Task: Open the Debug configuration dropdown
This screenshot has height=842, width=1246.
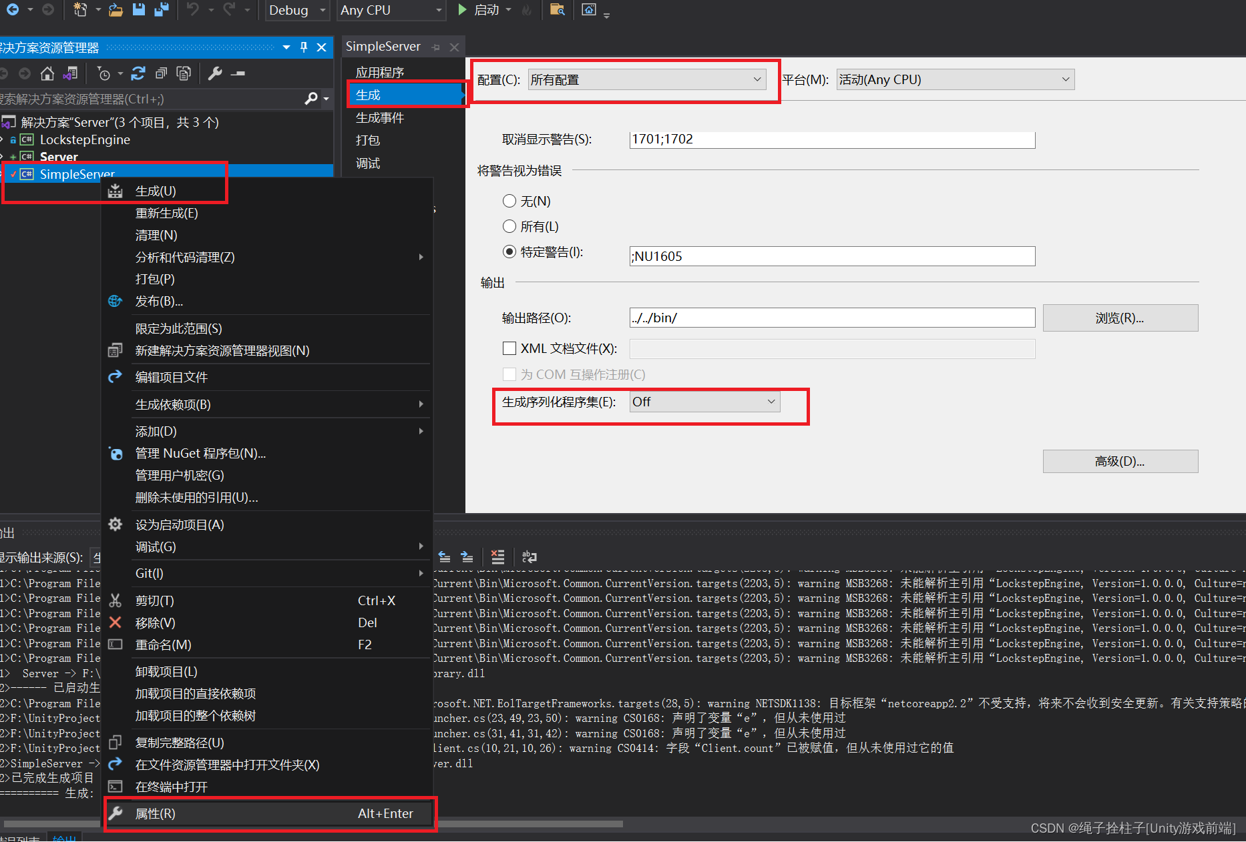Action: [x=297, y=10]
